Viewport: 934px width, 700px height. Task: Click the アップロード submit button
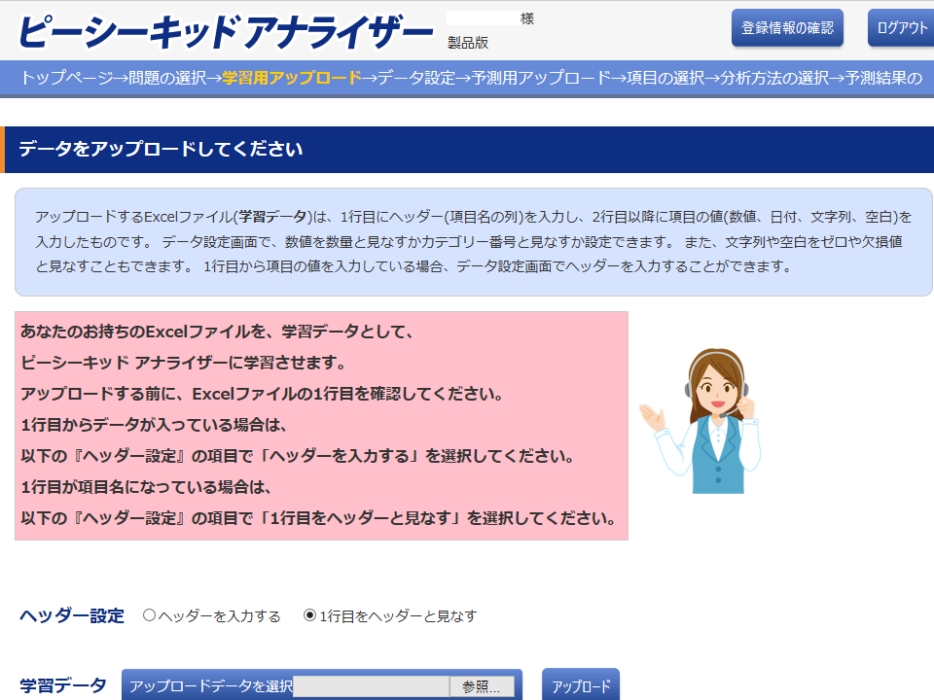581,685
